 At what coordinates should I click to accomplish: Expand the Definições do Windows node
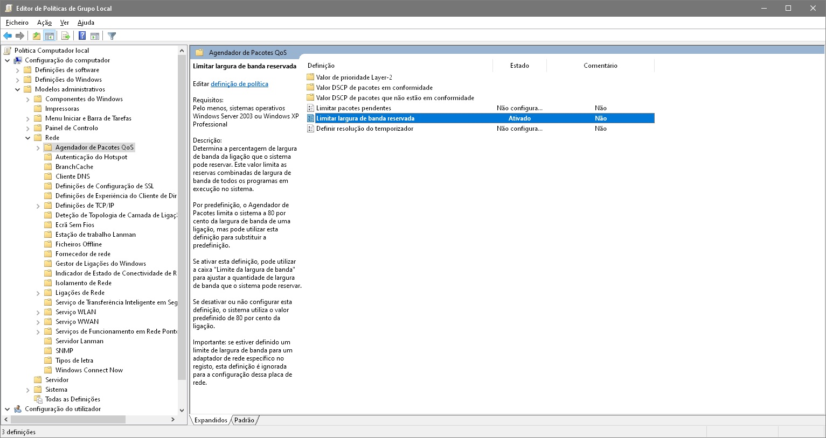point(17,80)
